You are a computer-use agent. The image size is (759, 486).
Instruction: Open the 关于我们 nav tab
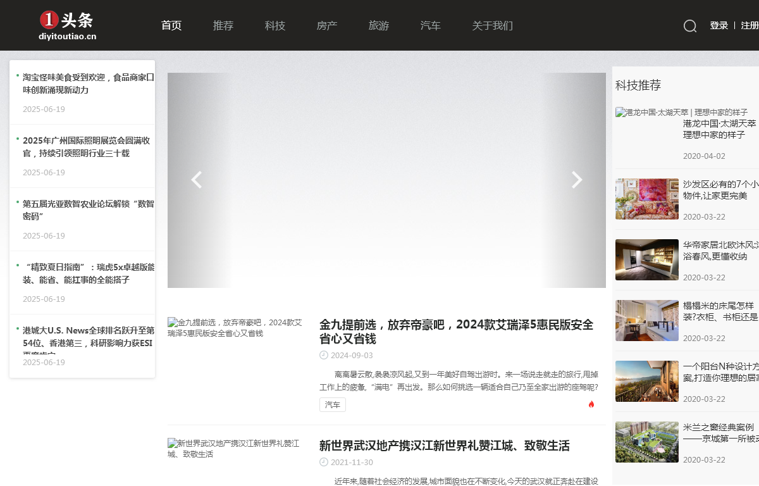tap(493, 25)
